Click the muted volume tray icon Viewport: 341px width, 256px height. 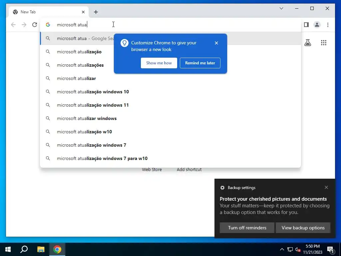(298, 249)
